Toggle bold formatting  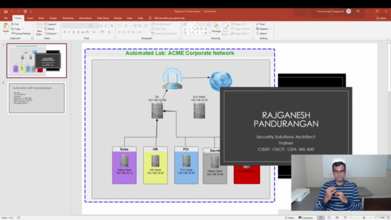64,32
